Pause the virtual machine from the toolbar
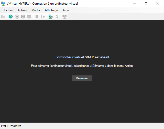This screenshot has width=164, height=129. (x=37, y=17)
